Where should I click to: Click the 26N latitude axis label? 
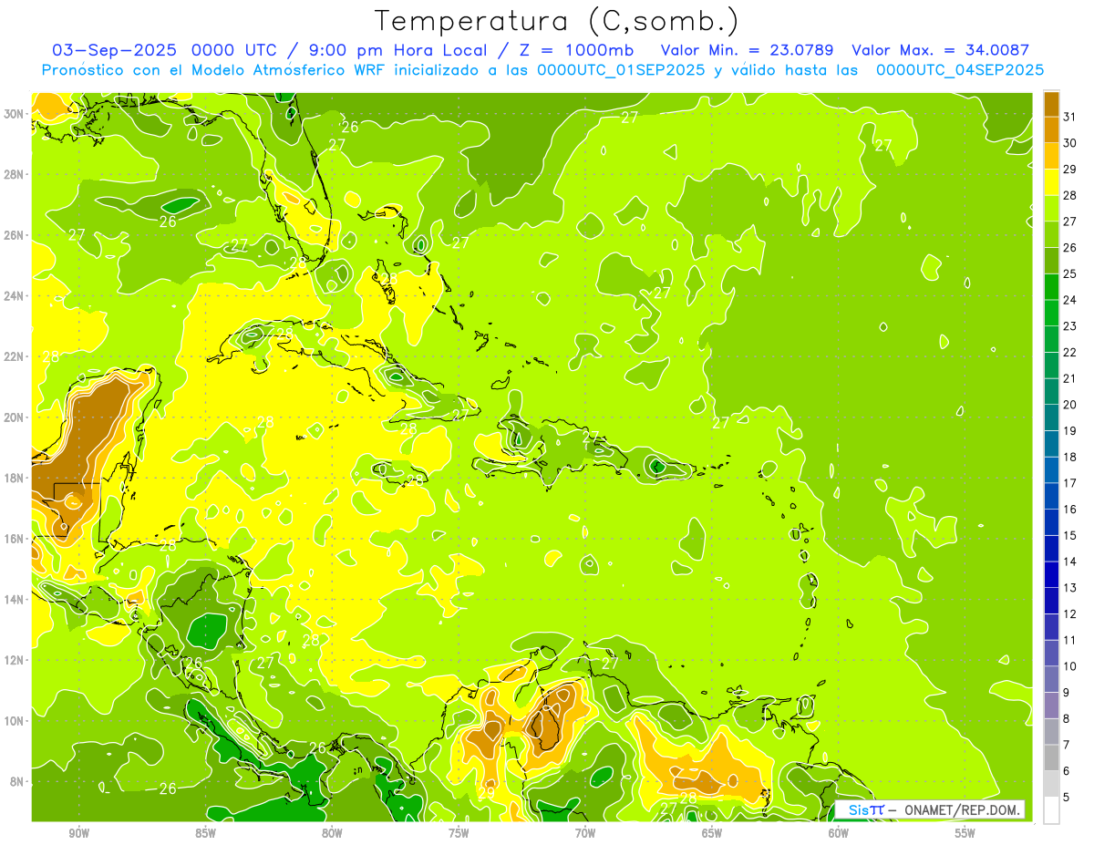[15, 235]
